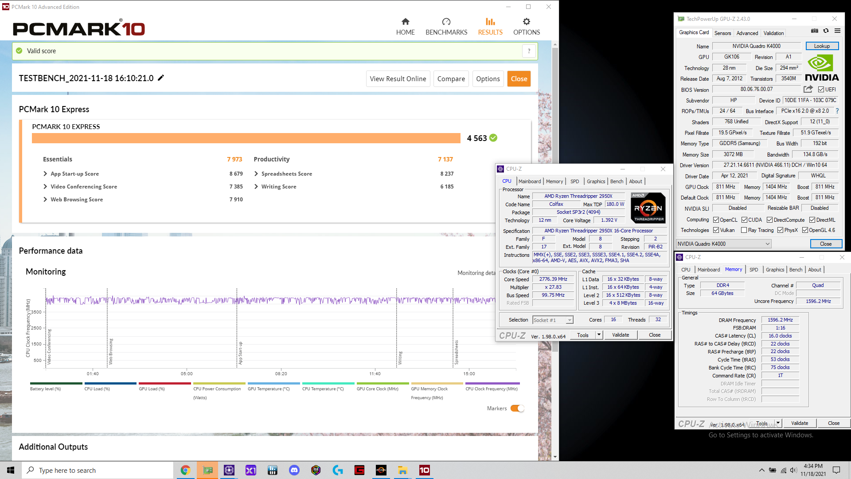
Task: Switch to Advanced tab in GPU-Z
Action: click(x=747, y=33)
